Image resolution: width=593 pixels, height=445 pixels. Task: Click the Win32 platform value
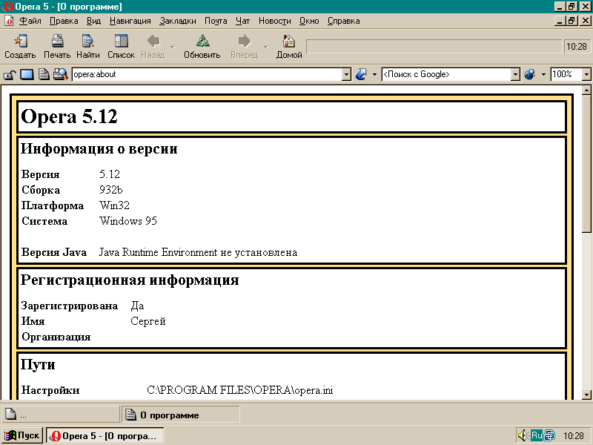(x=114, y=205)
